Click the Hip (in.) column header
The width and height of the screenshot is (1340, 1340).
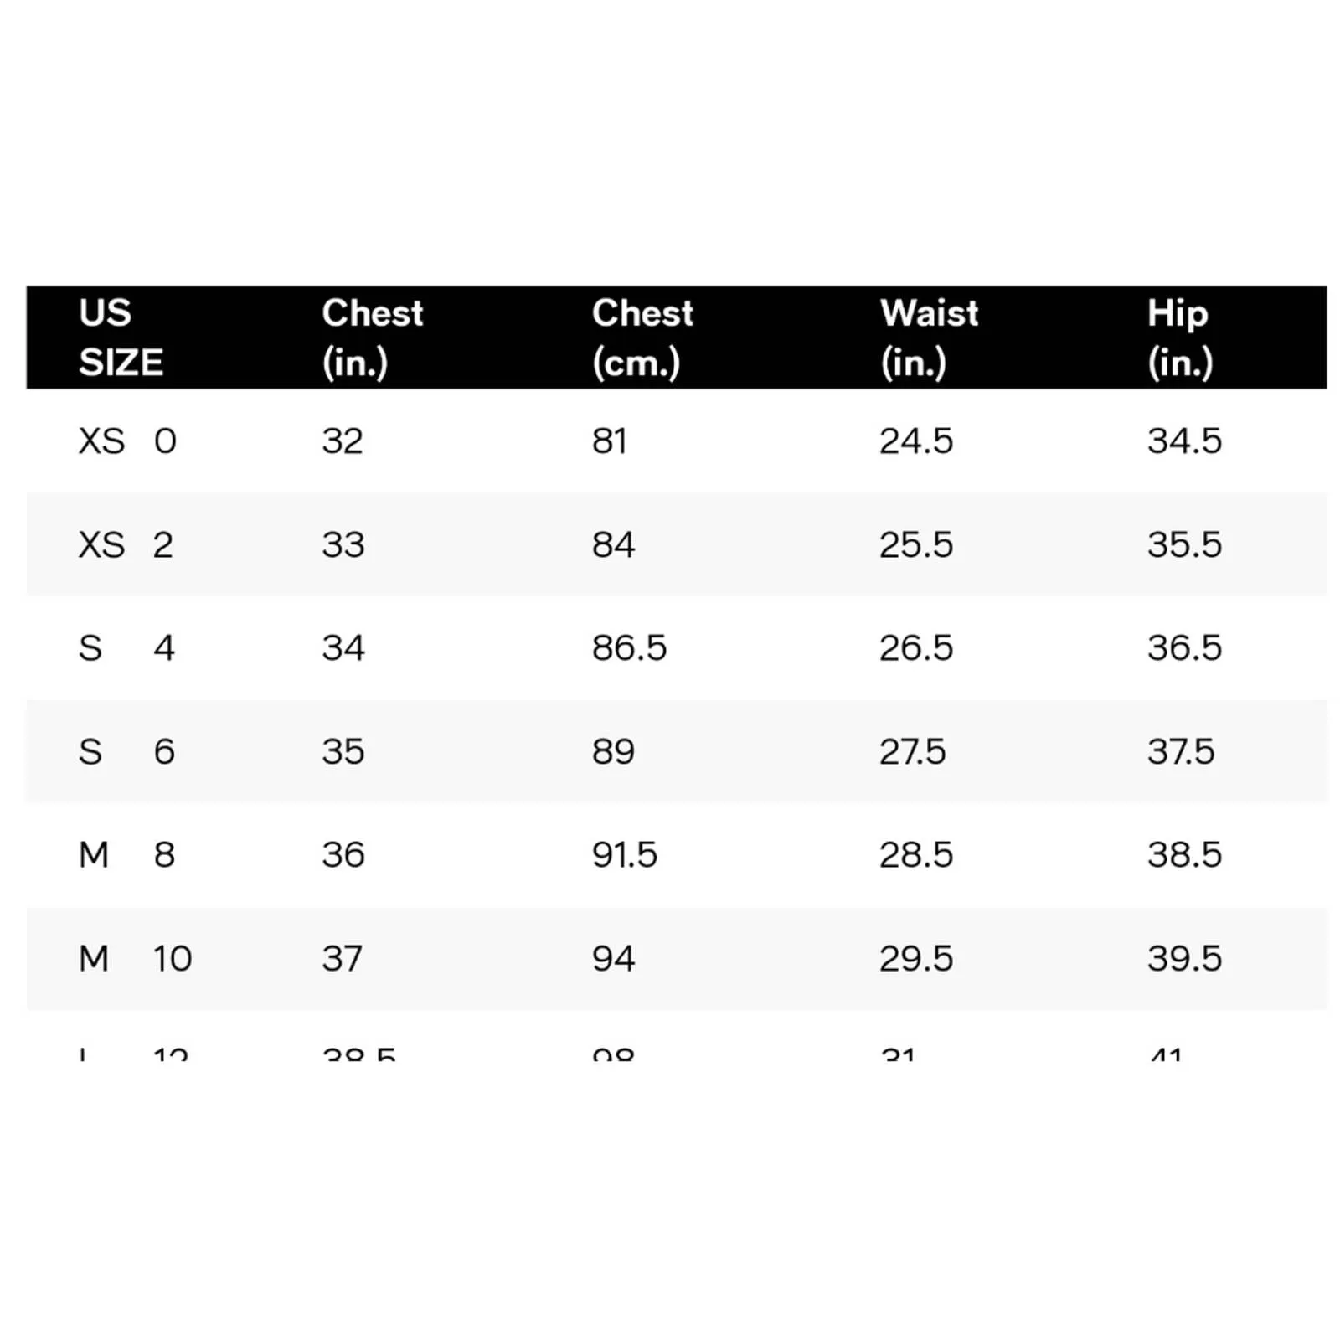click(x=1178, y=338)
